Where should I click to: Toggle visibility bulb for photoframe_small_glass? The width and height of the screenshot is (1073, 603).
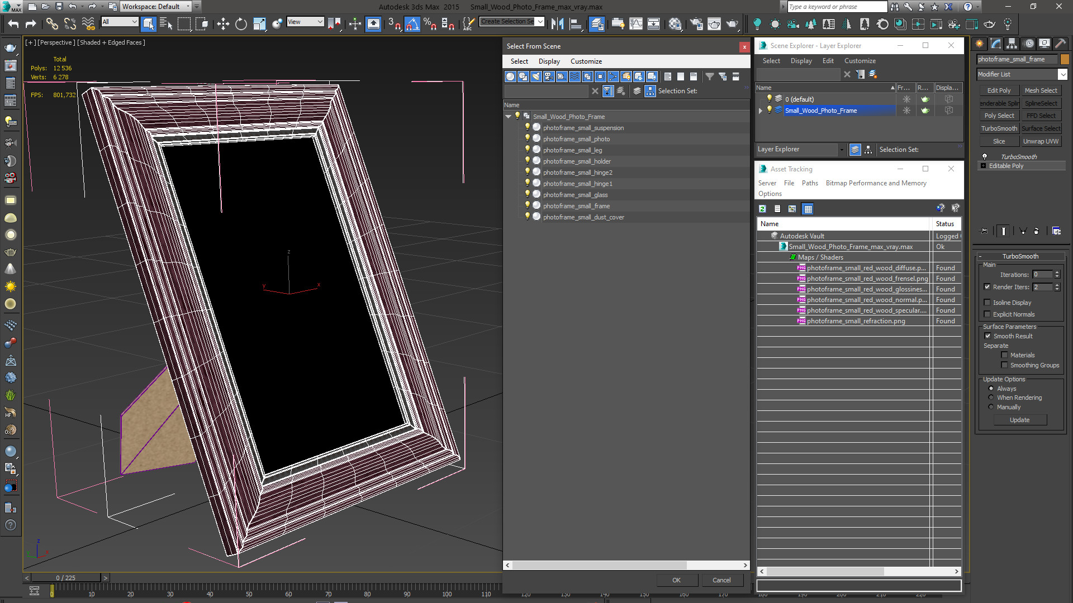pyautogui.click(x=527, y=194)
